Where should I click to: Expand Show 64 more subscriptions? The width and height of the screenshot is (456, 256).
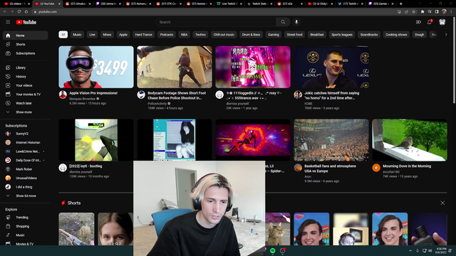click(26, 196)
